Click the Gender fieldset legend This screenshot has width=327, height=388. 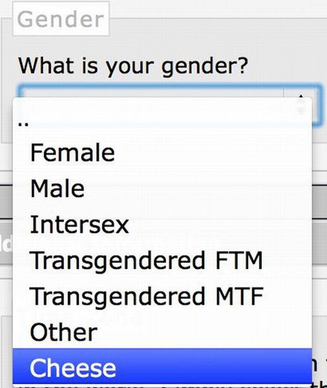pyautogui.click(x=61, y=19)
